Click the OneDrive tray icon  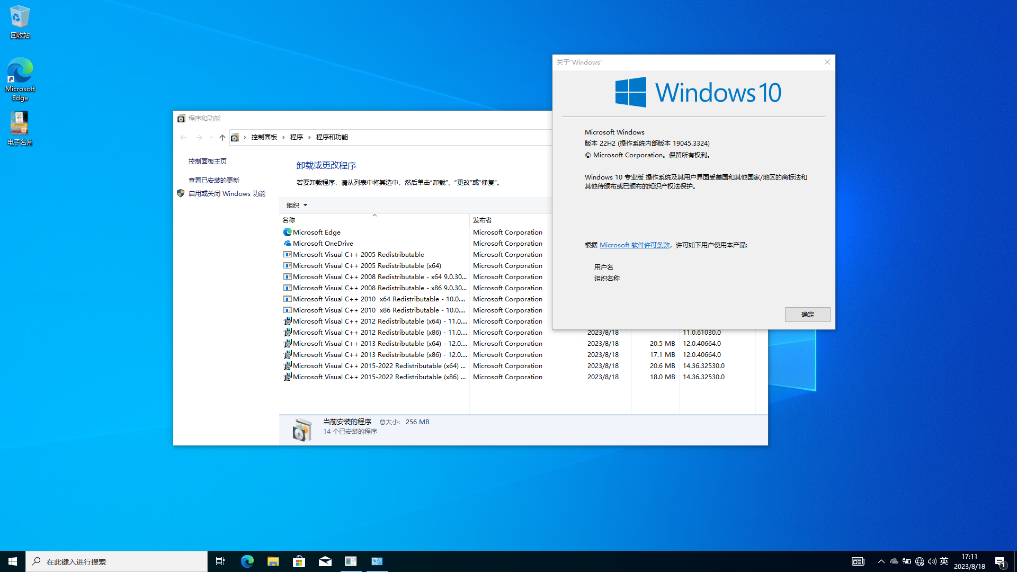[894, 561]
